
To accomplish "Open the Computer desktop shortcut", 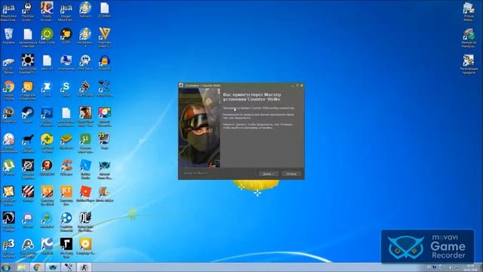I will (x=66, y=63).
